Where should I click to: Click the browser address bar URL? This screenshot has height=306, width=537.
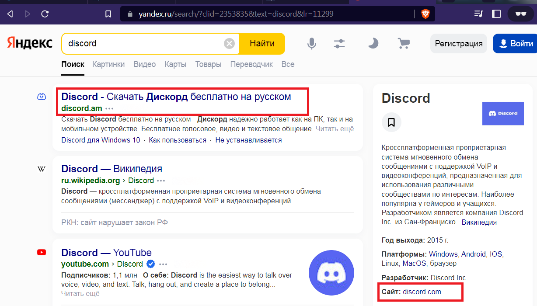236,14
